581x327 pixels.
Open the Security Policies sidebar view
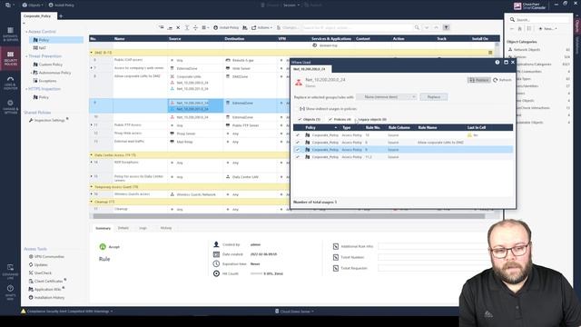[10, 58]
